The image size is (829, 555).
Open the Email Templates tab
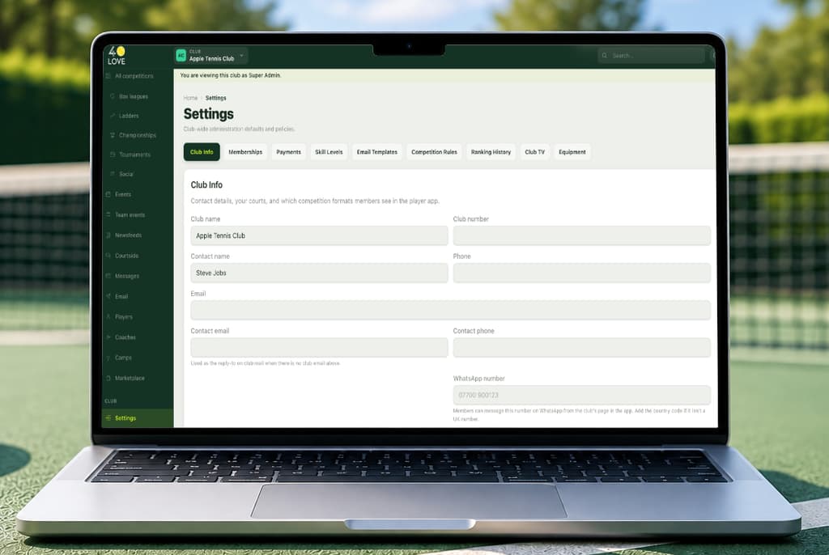pos(377,152)
